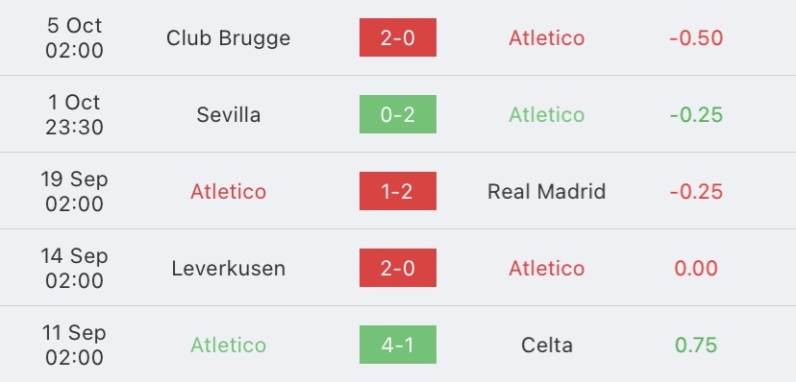Select the Sevilla team name
The image size is (796, 382).
click(229, 115)
